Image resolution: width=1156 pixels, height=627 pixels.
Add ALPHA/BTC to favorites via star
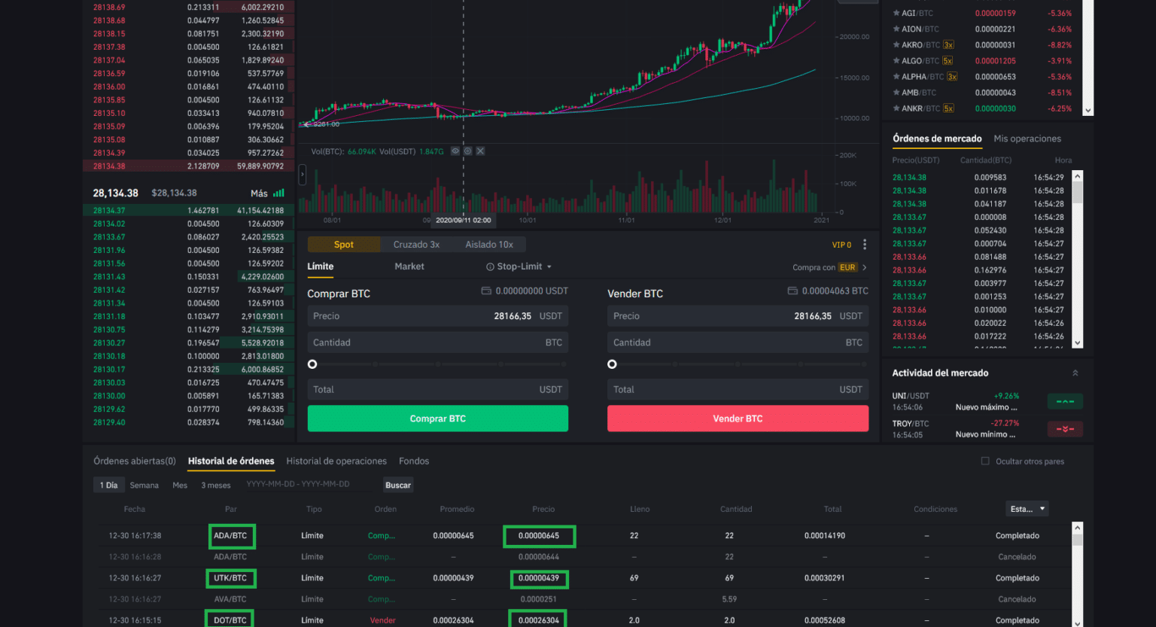coord(896,76)
